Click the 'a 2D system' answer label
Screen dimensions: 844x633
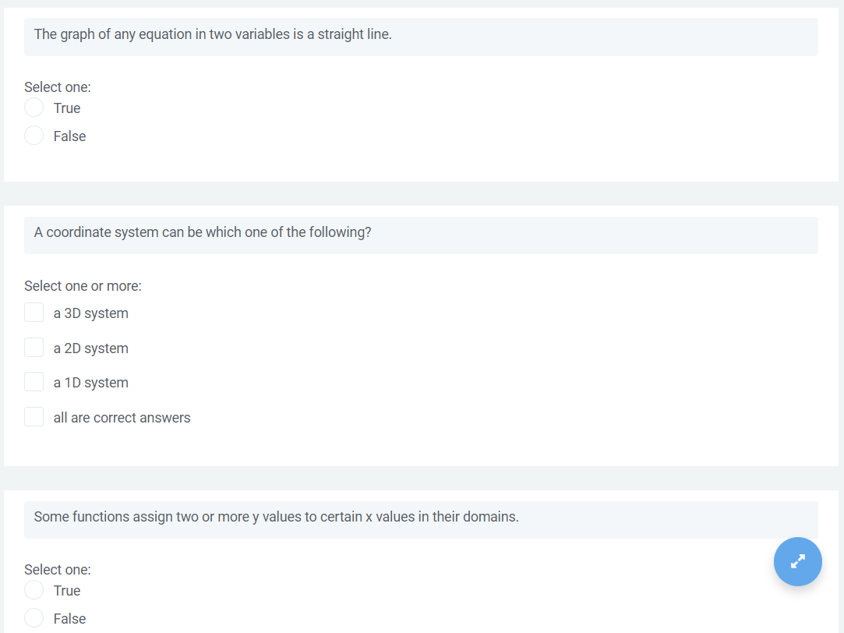[x=90, y=348]
